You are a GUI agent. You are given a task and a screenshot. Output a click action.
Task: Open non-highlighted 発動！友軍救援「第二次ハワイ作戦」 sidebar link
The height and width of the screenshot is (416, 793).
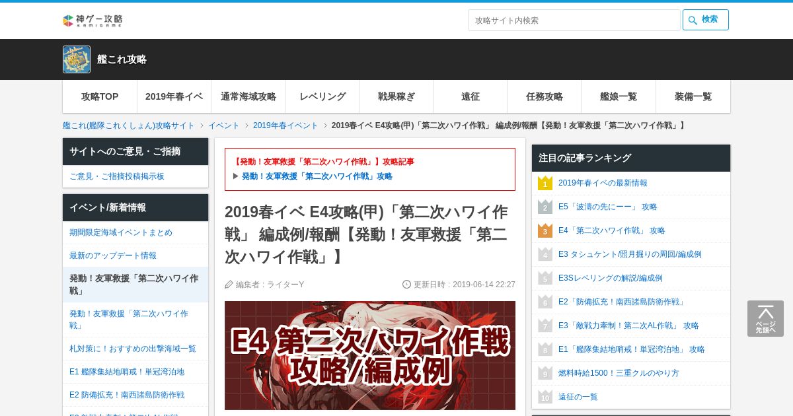coord(135,320)
